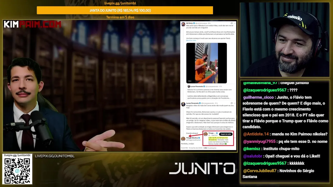Expand tweet with 'Mostrar mais'
This screenshot has width=333, height=187.
click(x=191, y=41)
